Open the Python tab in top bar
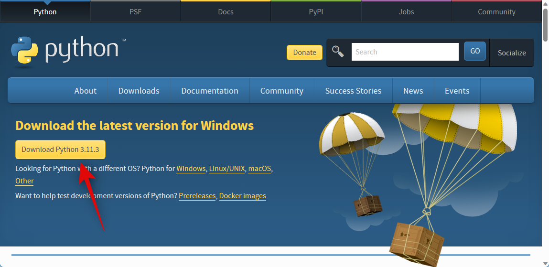The image size is (549, 267). point(45,12)
